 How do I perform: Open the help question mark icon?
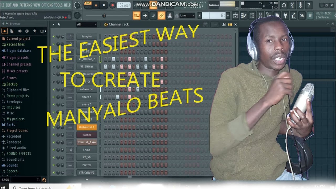point(309,5)
